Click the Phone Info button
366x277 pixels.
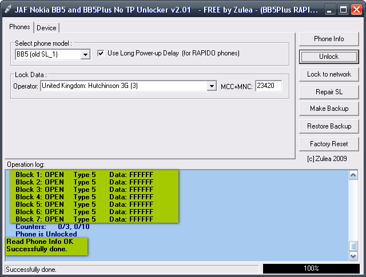point(329,39)
